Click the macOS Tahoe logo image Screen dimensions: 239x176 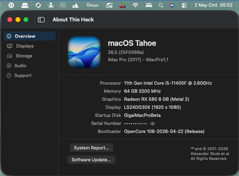click(84, 52)
